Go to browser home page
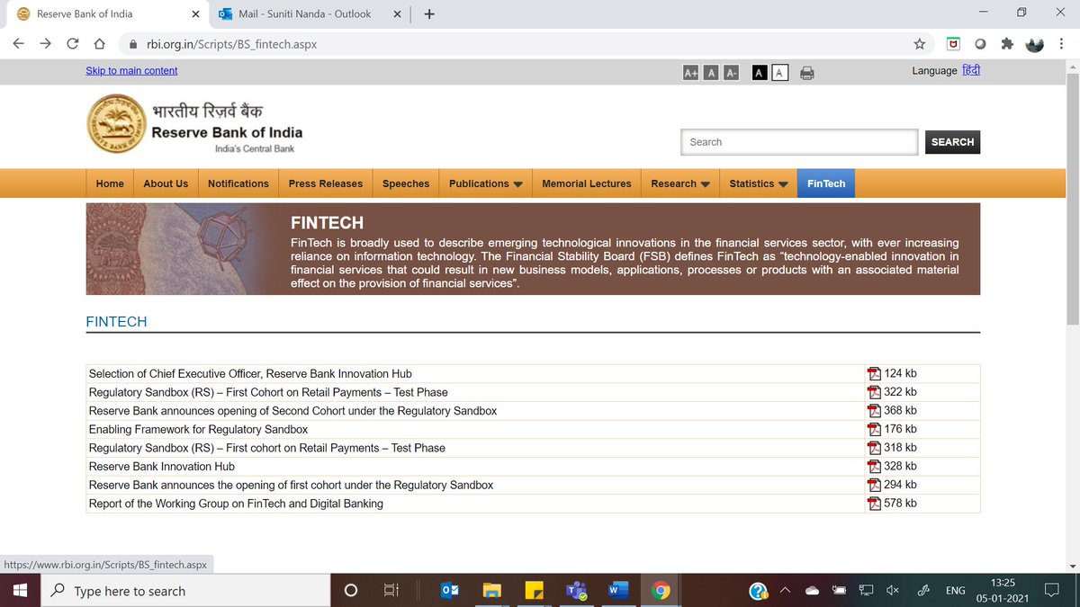This screenshot has height=607, width=1080. pos(100,43)
